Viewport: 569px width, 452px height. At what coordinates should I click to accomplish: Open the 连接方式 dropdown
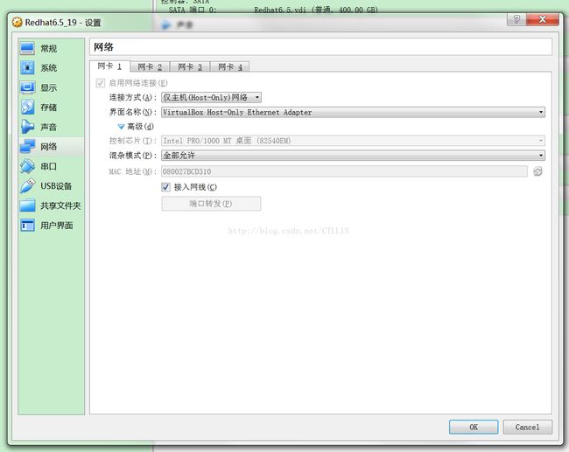pyautogui.click(x=211, y=98)
